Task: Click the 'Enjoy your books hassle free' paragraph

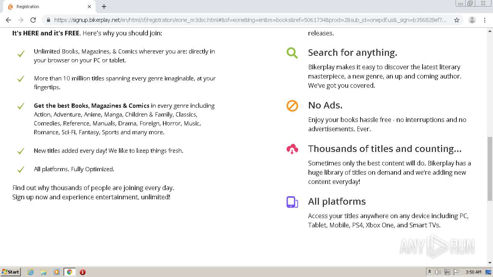Action: pos(387,124)
